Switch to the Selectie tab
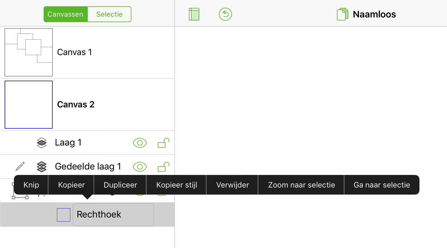This screenshot has height=248, width=447. click(109, 14)
